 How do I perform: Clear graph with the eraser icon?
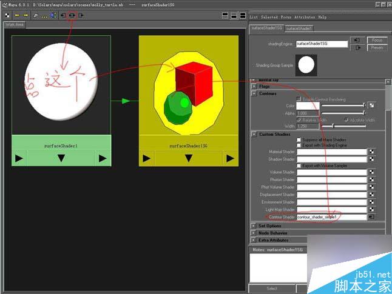[36, 16]
